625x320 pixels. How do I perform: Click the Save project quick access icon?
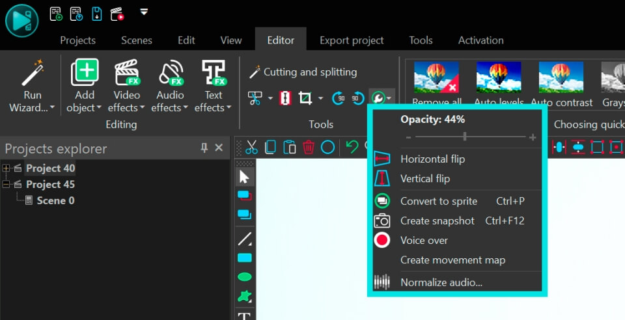click(97, 14)
